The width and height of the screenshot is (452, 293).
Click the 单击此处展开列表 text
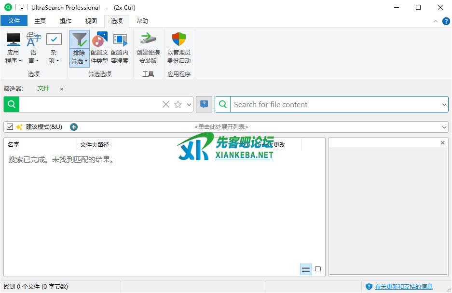pyautogui.click(x=221, y=127)
